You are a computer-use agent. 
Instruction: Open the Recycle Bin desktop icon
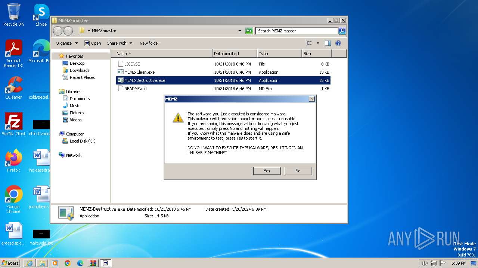(13, 15)
